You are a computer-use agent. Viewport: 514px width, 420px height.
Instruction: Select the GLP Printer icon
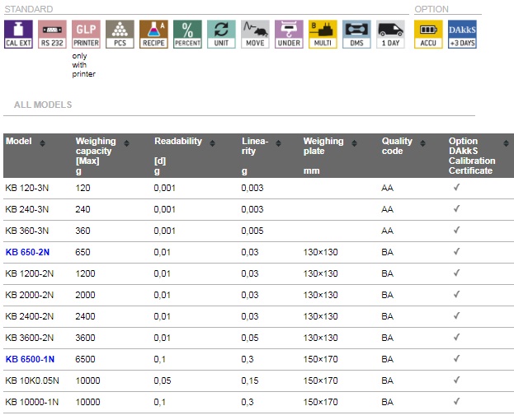point(86,34)
